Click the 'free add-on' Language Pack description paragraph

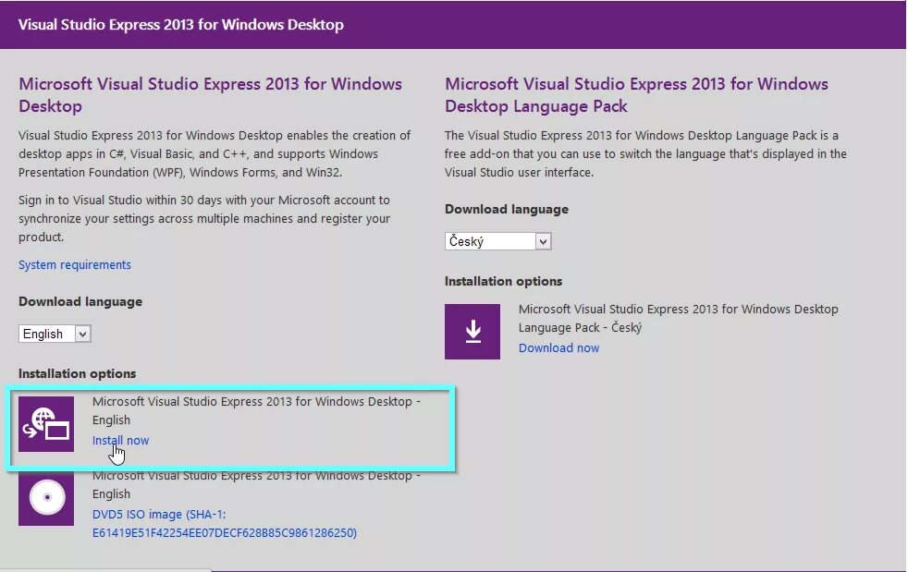tap(645, 153)
